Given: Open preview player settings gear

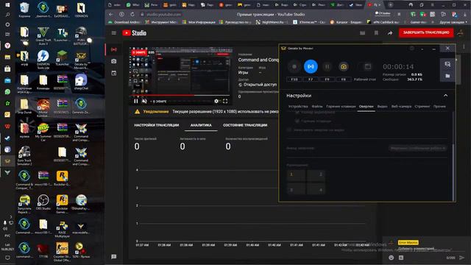Looking at the screenshot, I should tap(216, 102).
